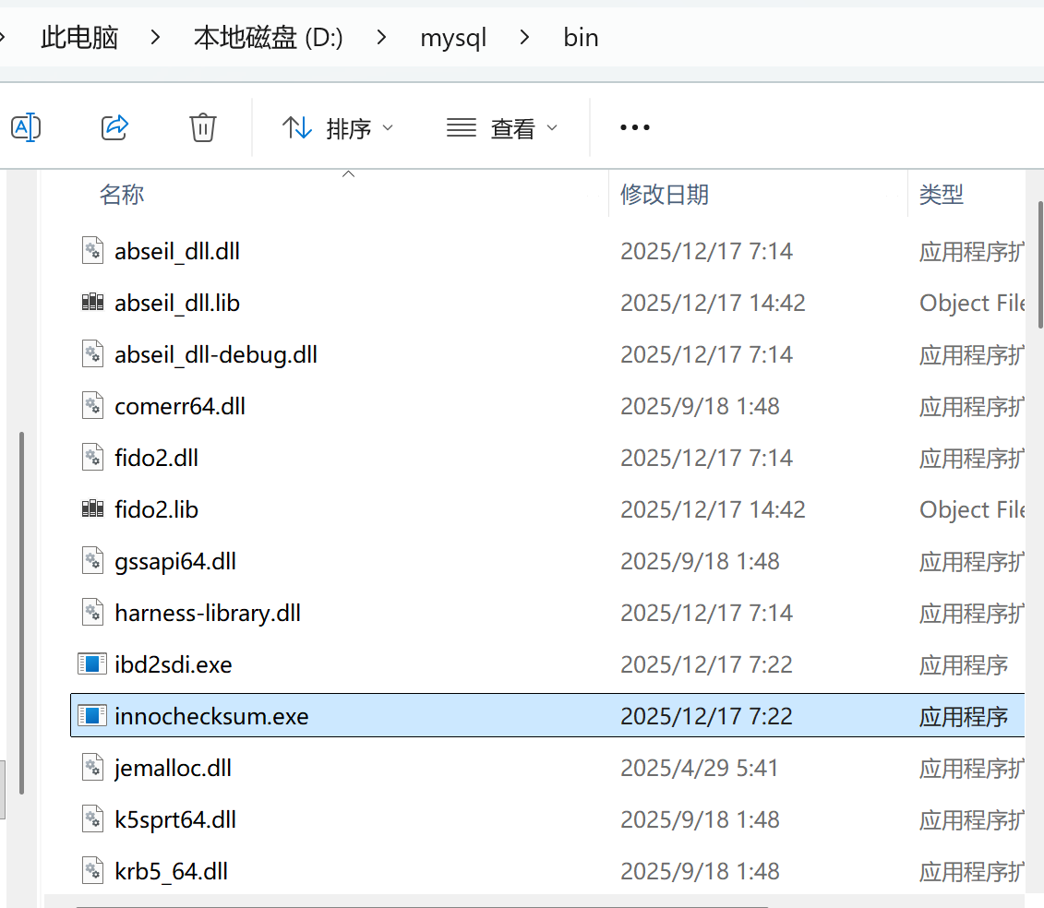Select the abseil_dll.lib file icon
The image size is (1044, 908).
[x=92, y=303]
